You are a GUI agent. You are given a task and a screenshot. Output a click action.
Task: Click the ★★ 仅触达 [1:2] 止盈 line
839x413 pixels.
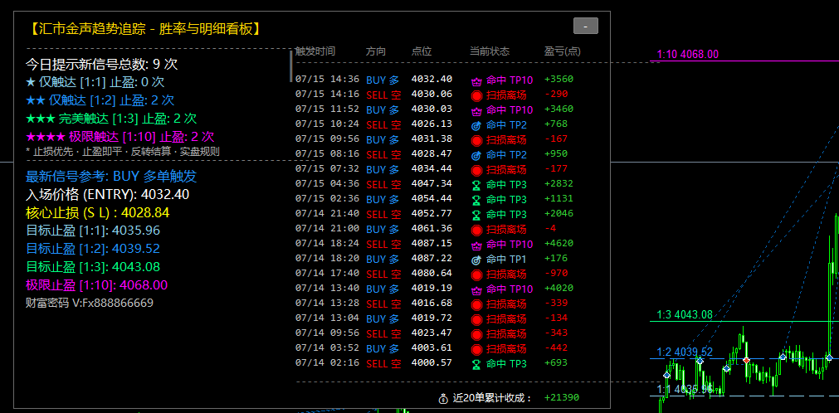pos(100,100)
